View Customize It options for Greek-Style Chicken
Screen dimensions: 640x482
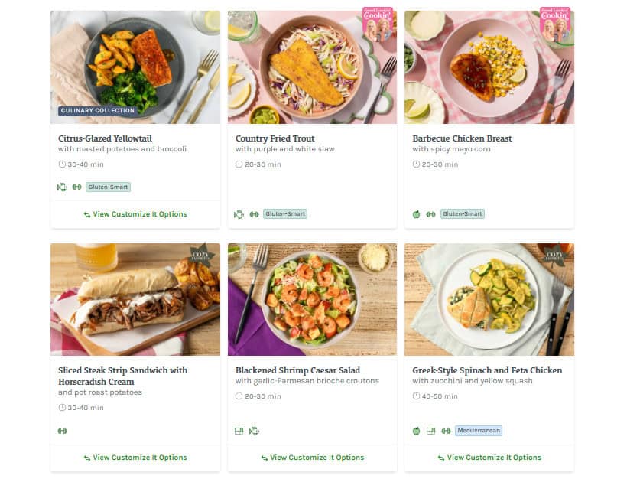click(489, 458)
